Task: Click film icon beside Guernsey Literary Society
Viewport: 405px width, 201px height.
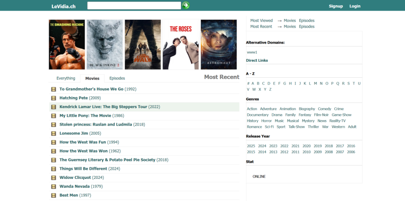Action: tap(53, 160)
